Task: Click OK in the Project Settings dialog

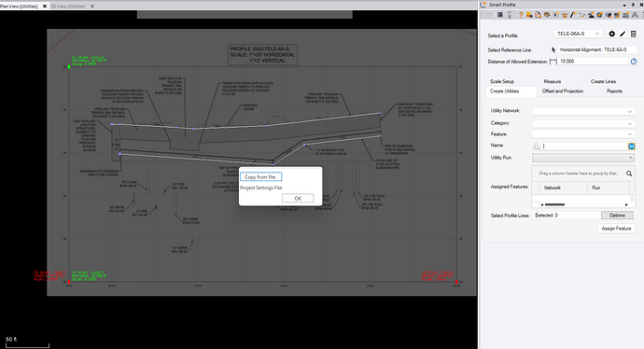Action: [x=298, y=199]
